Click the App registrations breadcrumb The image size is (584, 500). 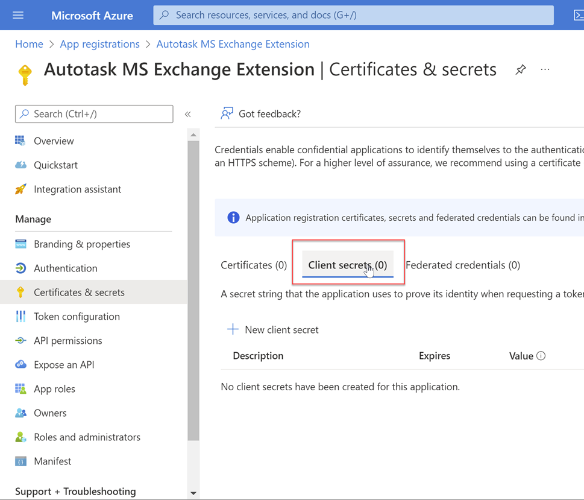(99, 44)
